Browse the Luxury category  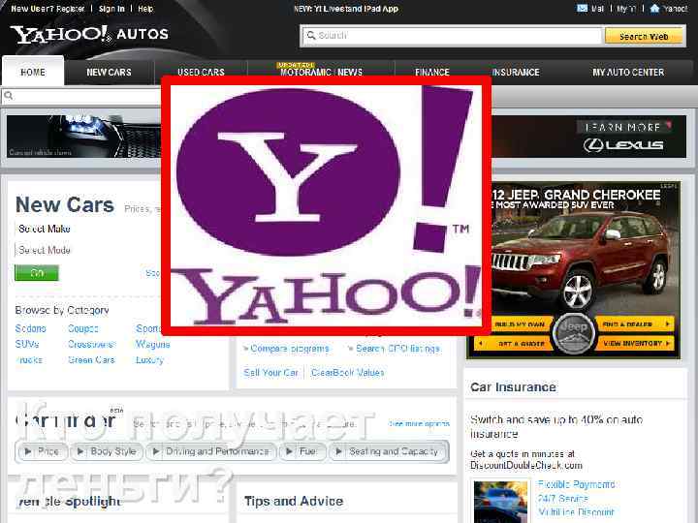pos(149,359)
